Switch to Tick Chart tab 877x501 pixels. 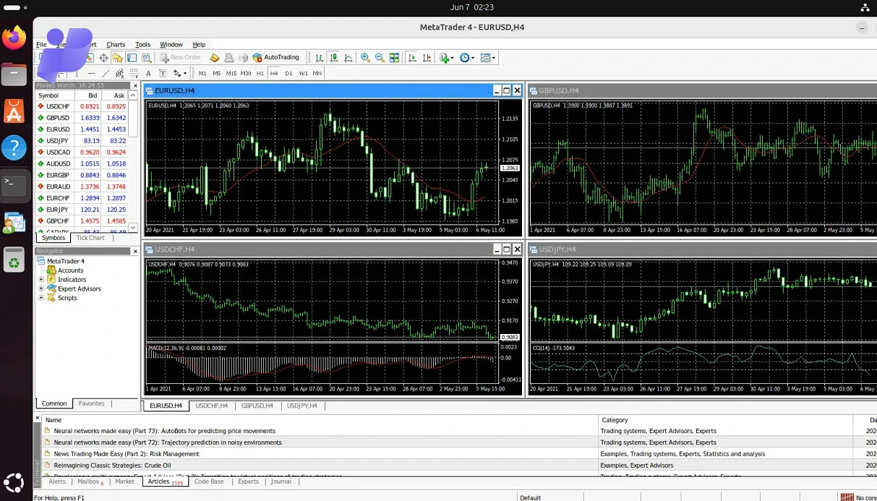pyautogui.click(x=90, y=238)
